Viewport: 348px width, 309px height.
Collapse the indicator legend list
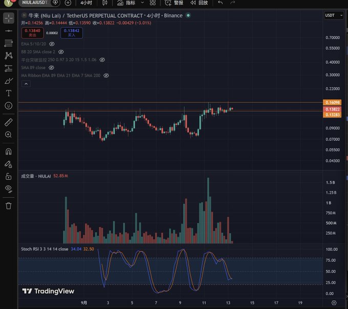pos(26,84)
